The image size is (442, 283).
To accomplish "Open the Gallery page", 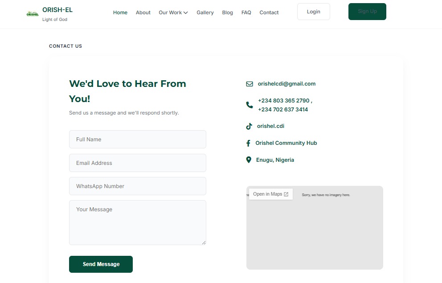I will (x=205, y=12).
